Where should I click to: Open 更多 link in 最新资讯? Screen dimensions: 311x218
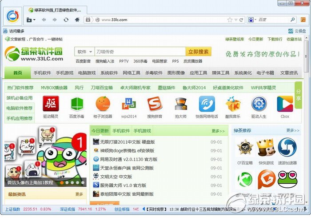[x=79, y=194]
